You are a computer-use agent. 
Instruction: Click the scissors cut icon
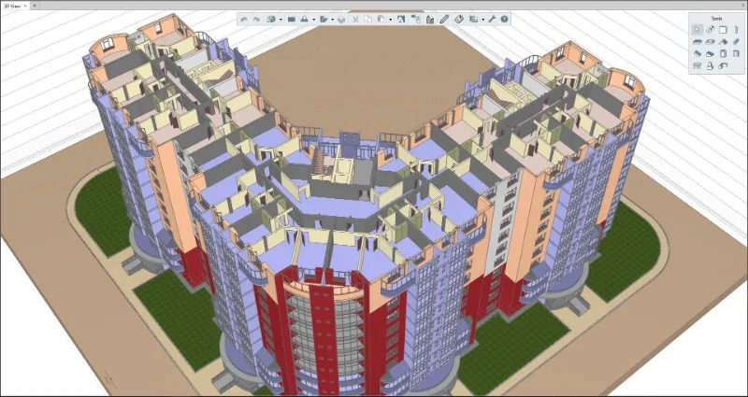356,19
